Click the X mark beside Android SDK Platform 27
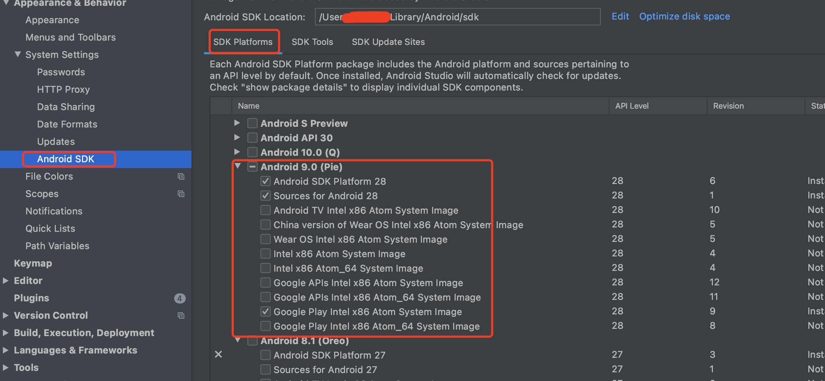 (218, 354)
